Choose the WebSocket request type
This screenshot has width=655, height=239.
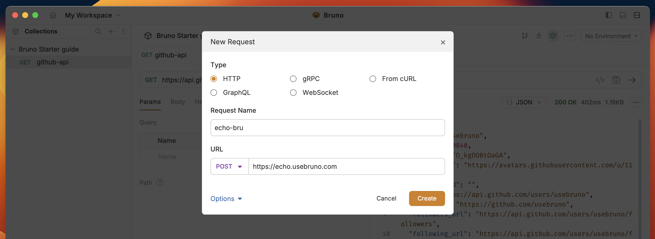click(x=293, y=92)
